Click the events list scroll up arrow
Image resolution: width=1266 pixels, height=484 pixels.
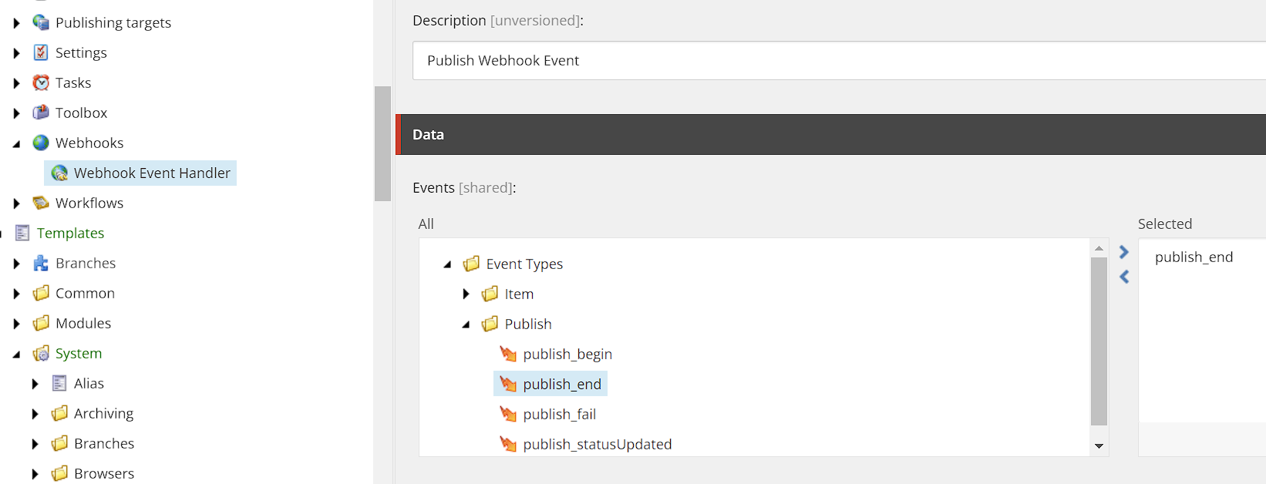1099,248
